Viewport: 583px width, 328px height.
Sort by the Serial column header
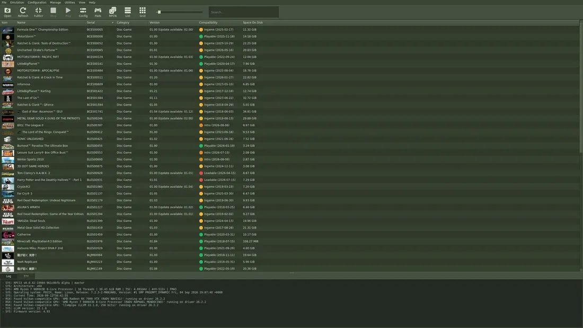(100, 23)
